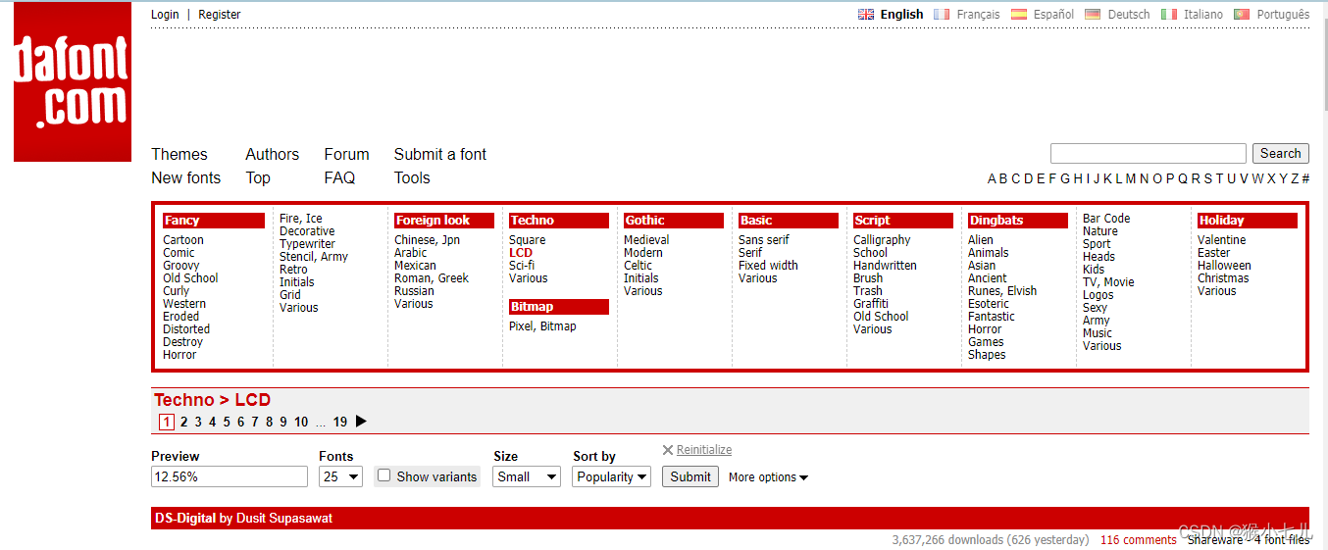Open the Size dropdown

527,476
